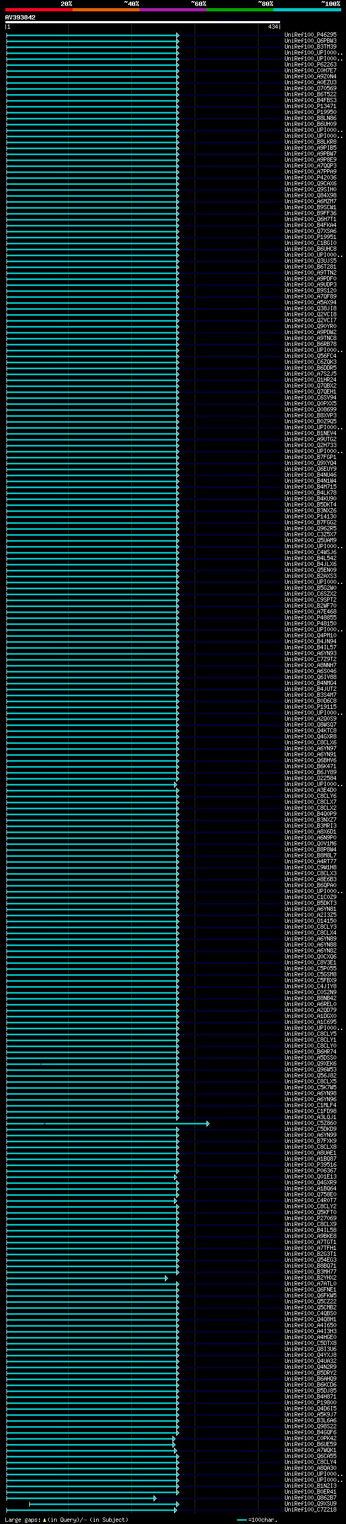Select hit UniRef100_C7Z218
The width and height of the screenshot is (346, 1524).
pos(310,1509)
